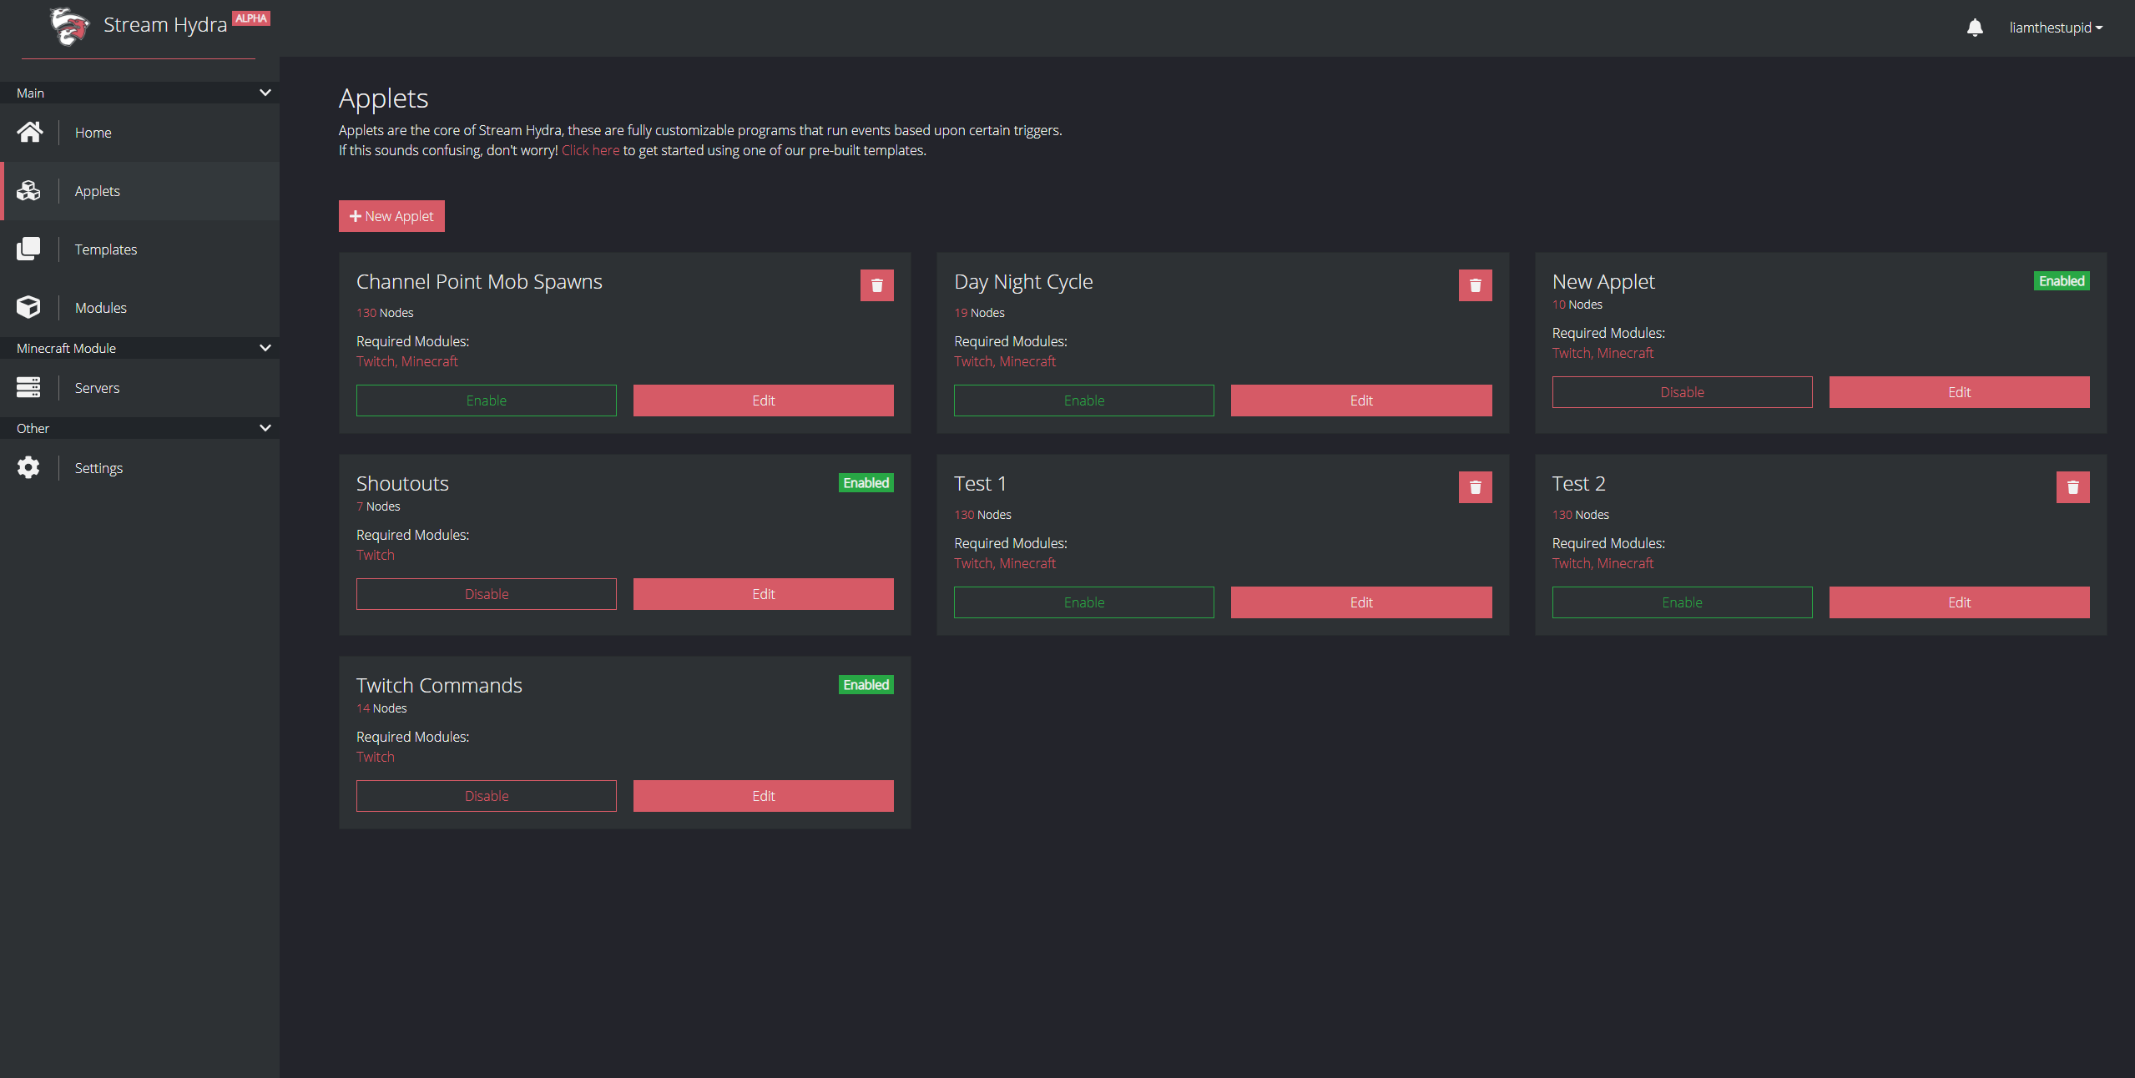Click the notification bell icon
Image resolution: width=2135 pixels, height=1078 pixels.
(x=1975, y=28)
